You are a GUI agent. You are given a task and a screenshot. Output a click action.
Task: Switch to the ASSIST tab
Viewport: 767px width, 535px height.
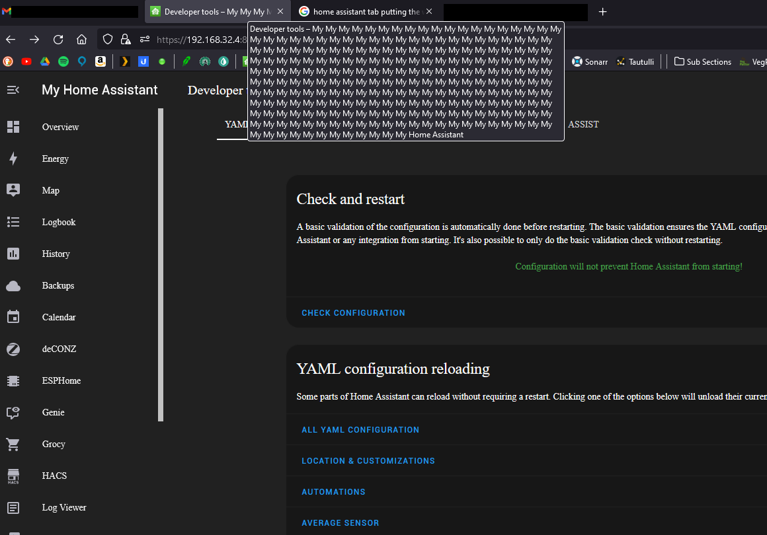click(x=583, y=124)
